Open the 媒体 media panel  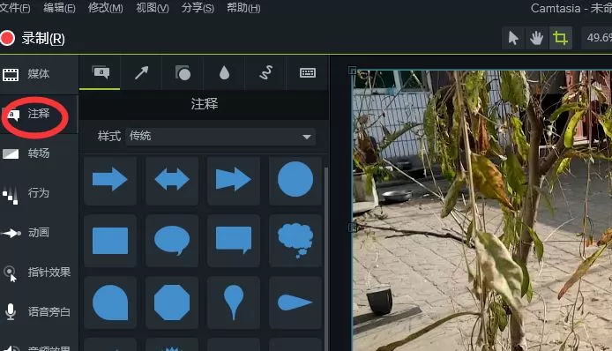tap(38, 74)
